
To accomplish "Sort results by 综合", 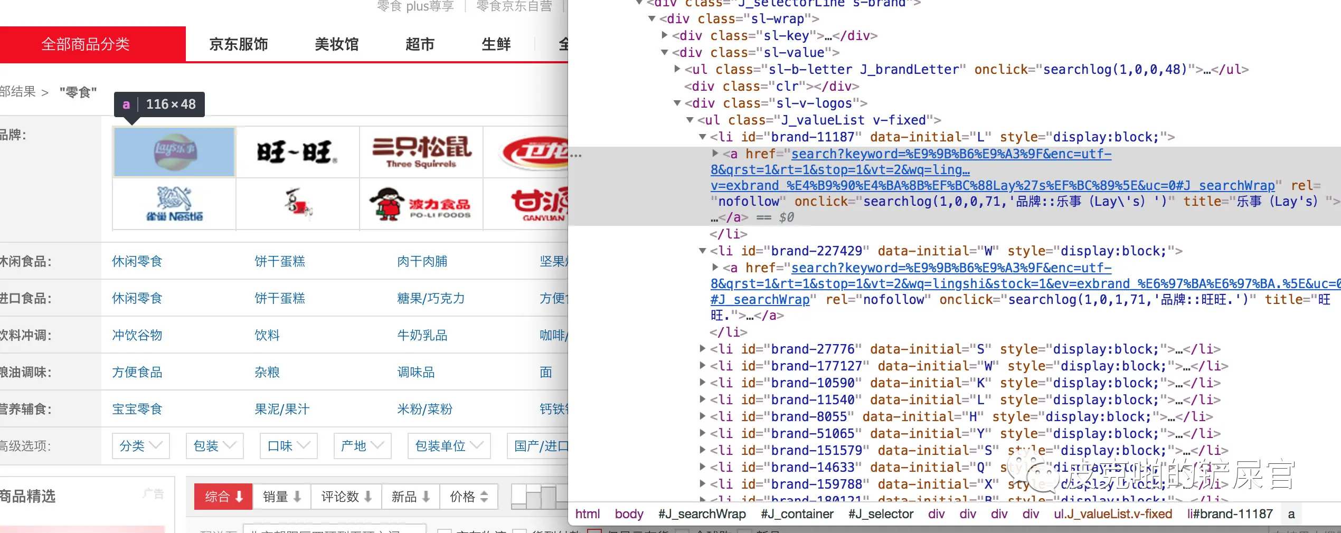I will 223,497.
